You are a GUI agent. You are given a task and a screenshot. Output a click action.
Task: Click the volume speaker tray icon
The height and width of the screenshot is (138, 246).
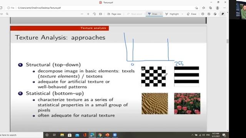[x=203, y=135]
